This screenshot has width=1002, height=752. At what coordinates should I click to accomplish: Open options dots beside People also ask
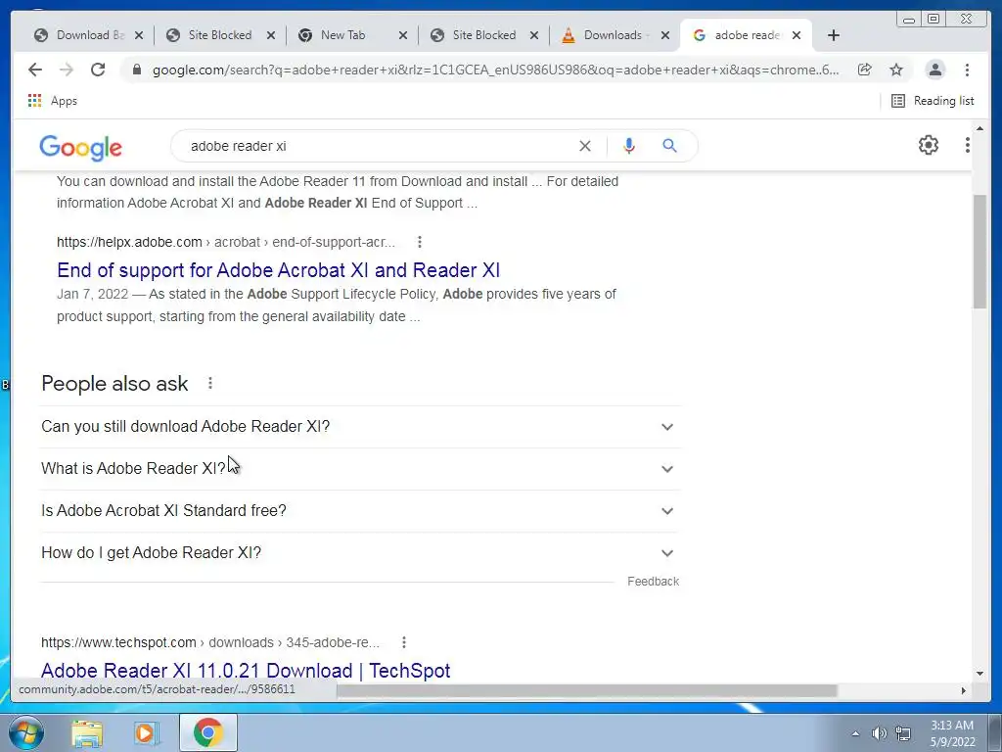click(210, 383)
